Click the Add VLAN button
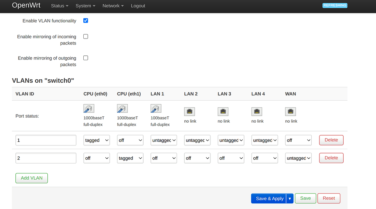Screen dimensions: 376x209 [32, 178]
